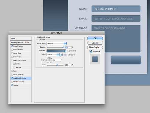Screen dimensions: 150x113
Task: Click the style preview thumbnail
Action: point(95,59)
